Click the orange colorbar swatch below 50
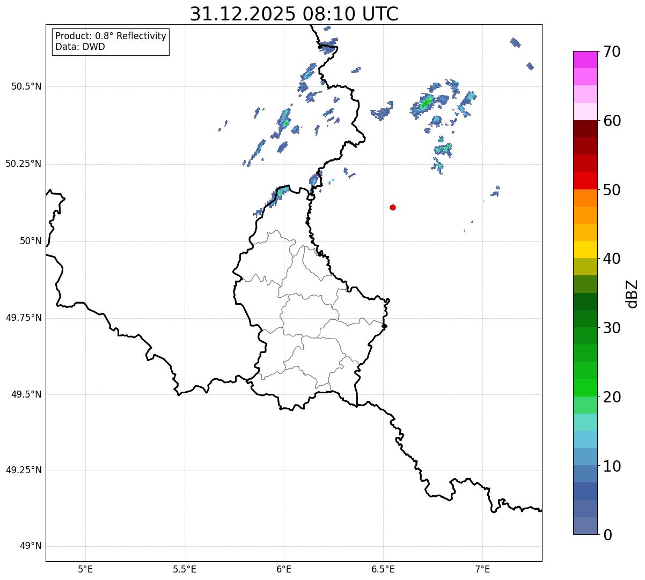 click(585, 198)
